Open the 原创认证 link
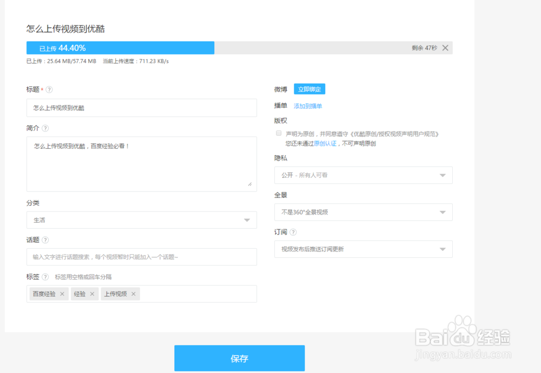Viewport: 541px width, 373px height. click(325, 143)
